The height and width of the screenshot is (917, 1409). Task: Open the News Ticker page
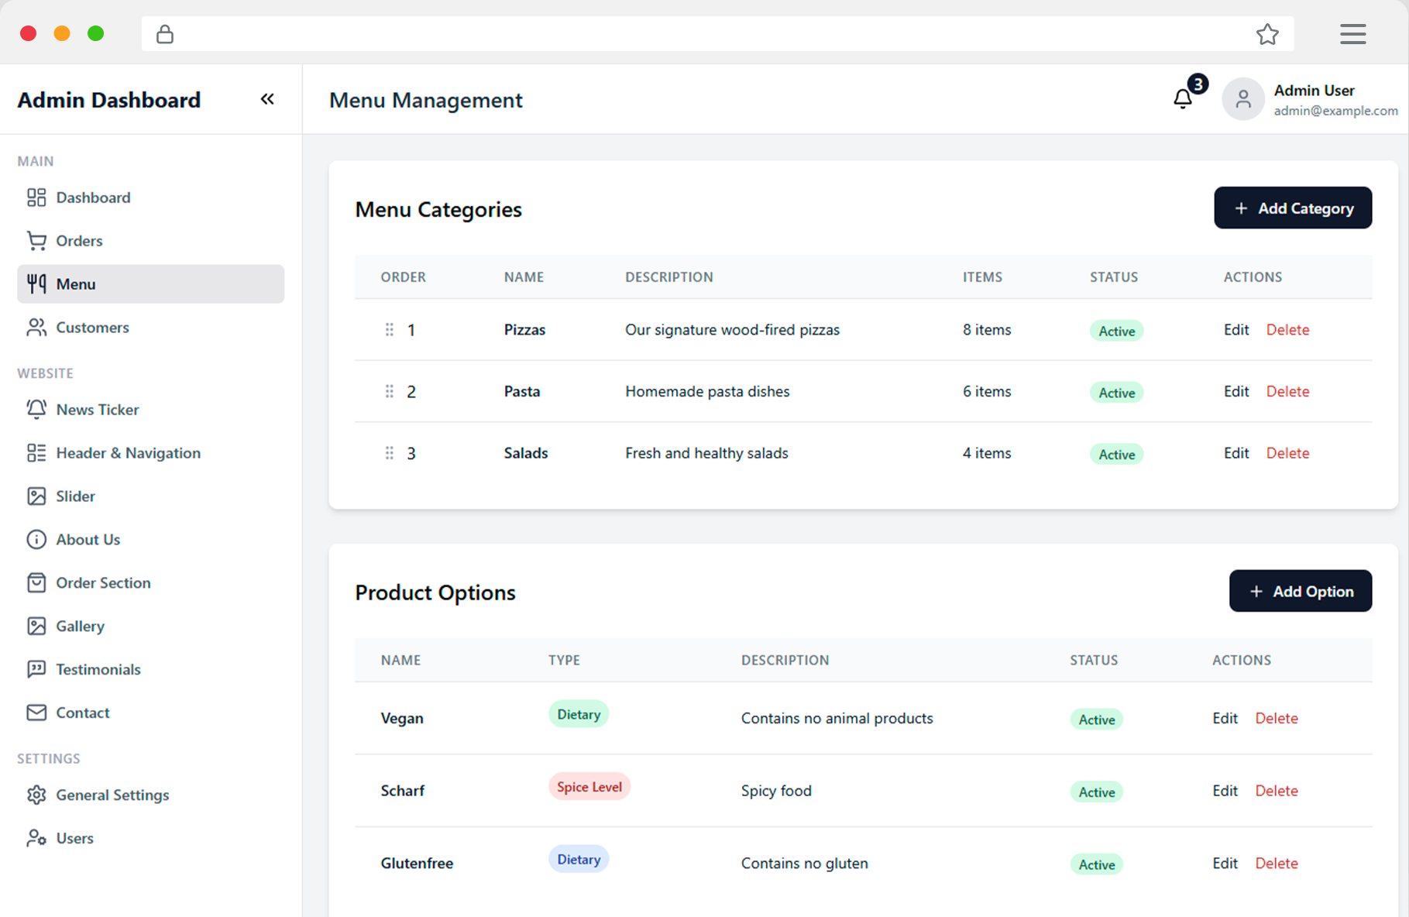click(x=97, y=410)
